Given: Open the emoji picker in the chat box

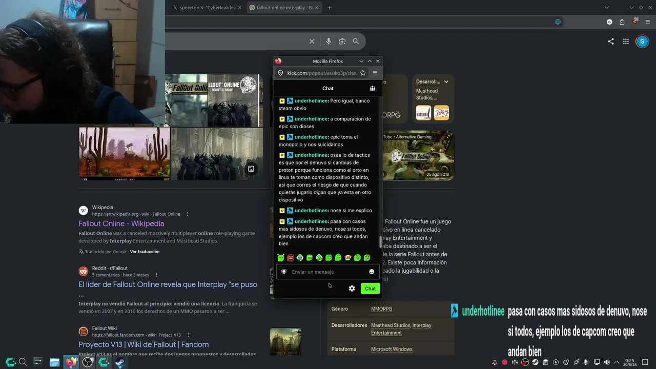Looking at the screenshot, I should click(372, 272).
